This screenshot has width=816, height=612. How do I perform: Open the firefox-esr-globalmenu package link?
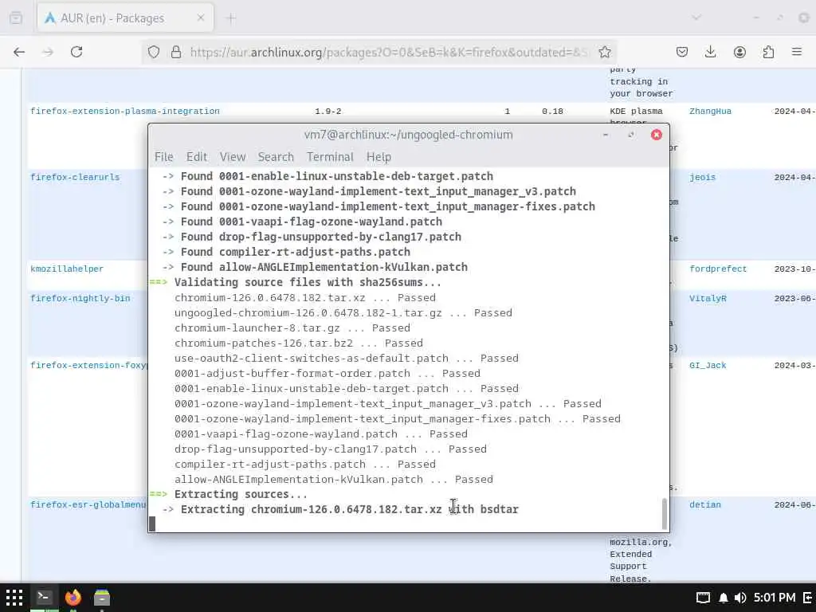tap(88, 504)
